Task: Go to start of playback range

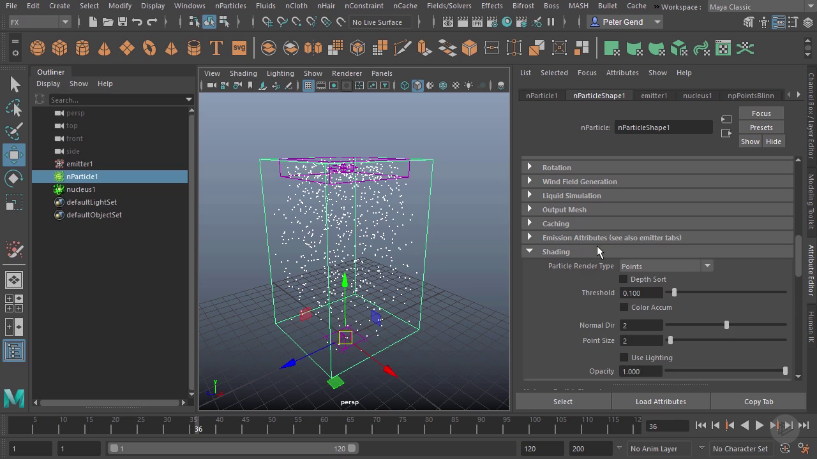Action: (701, 425)
